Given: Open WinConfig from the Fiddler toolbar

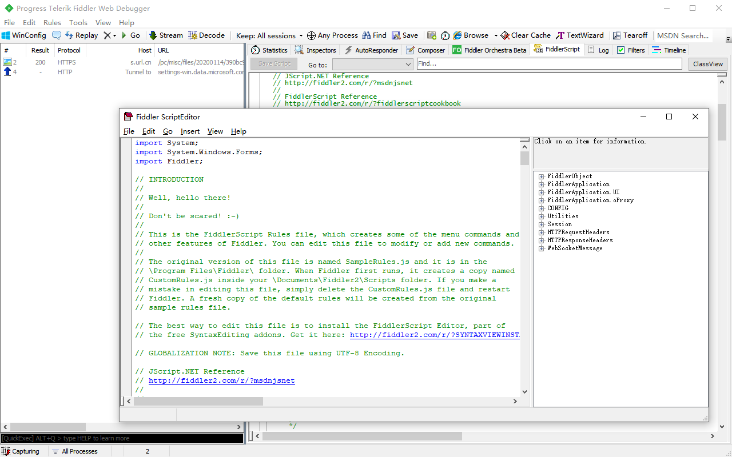Looking at the screenshot, I should (24, 35).
